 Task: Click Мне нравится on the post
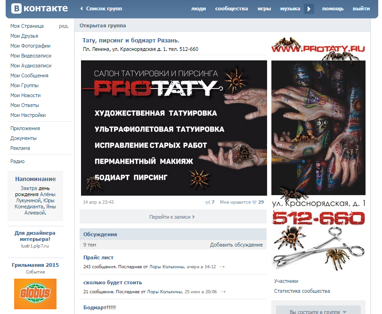[x=235, y=202]
